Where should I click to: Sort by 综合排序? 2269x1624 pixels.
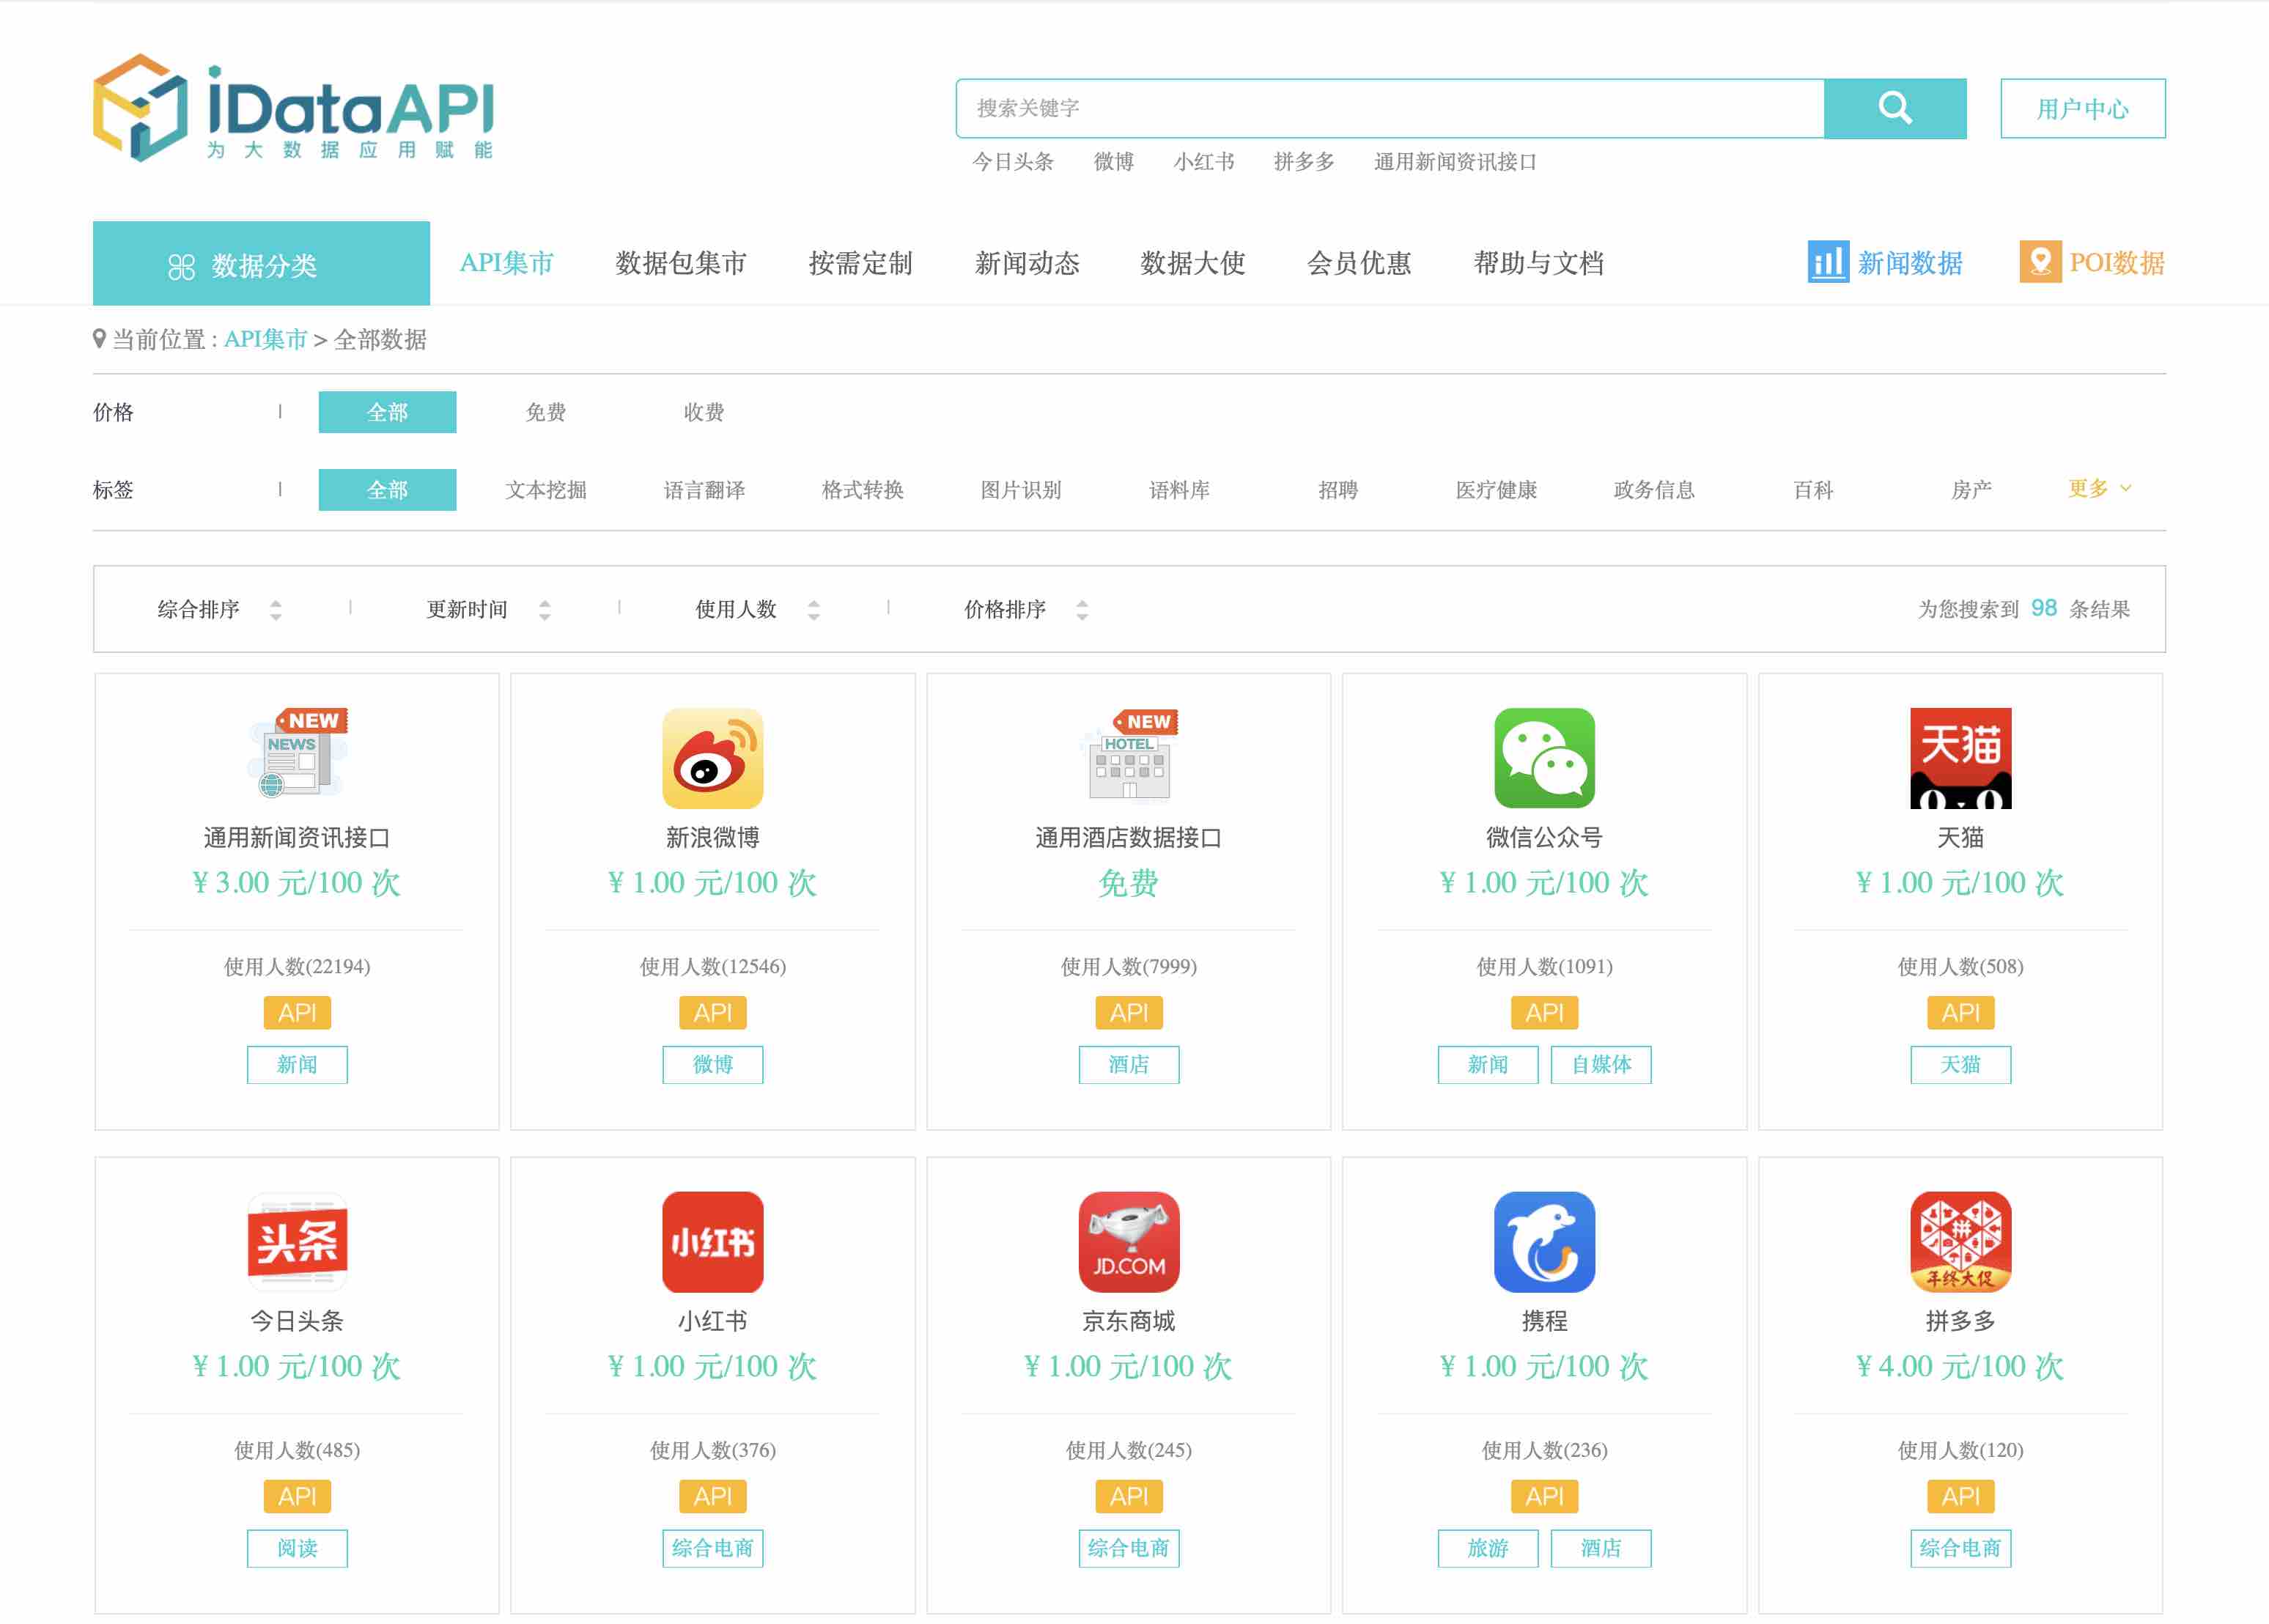click(219, 609)
